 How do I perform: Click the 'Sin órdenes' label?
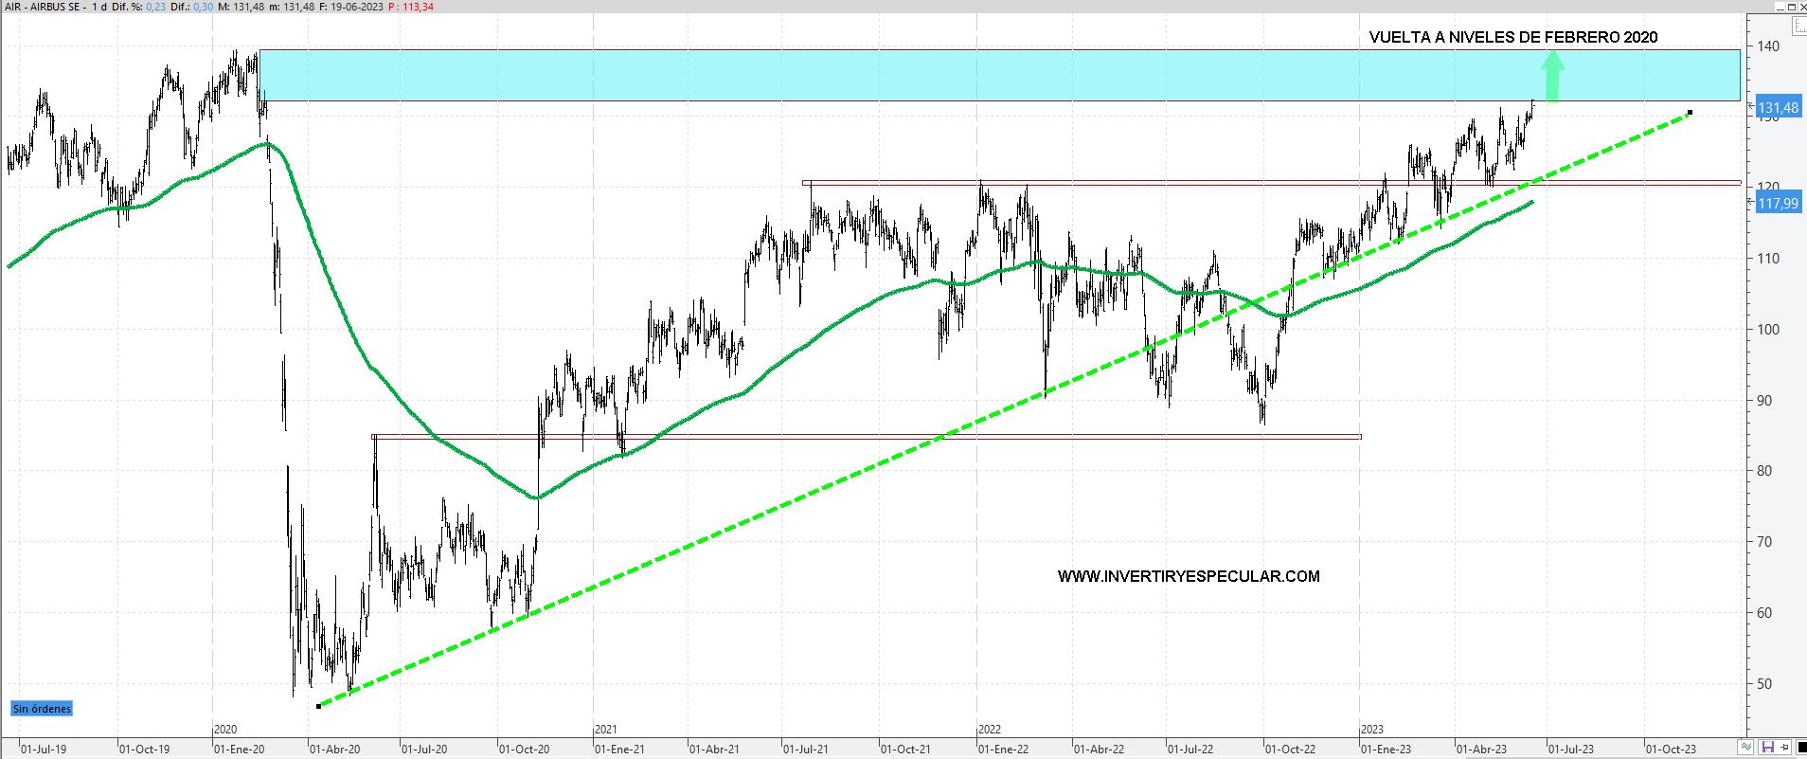(x=42, y=709)
